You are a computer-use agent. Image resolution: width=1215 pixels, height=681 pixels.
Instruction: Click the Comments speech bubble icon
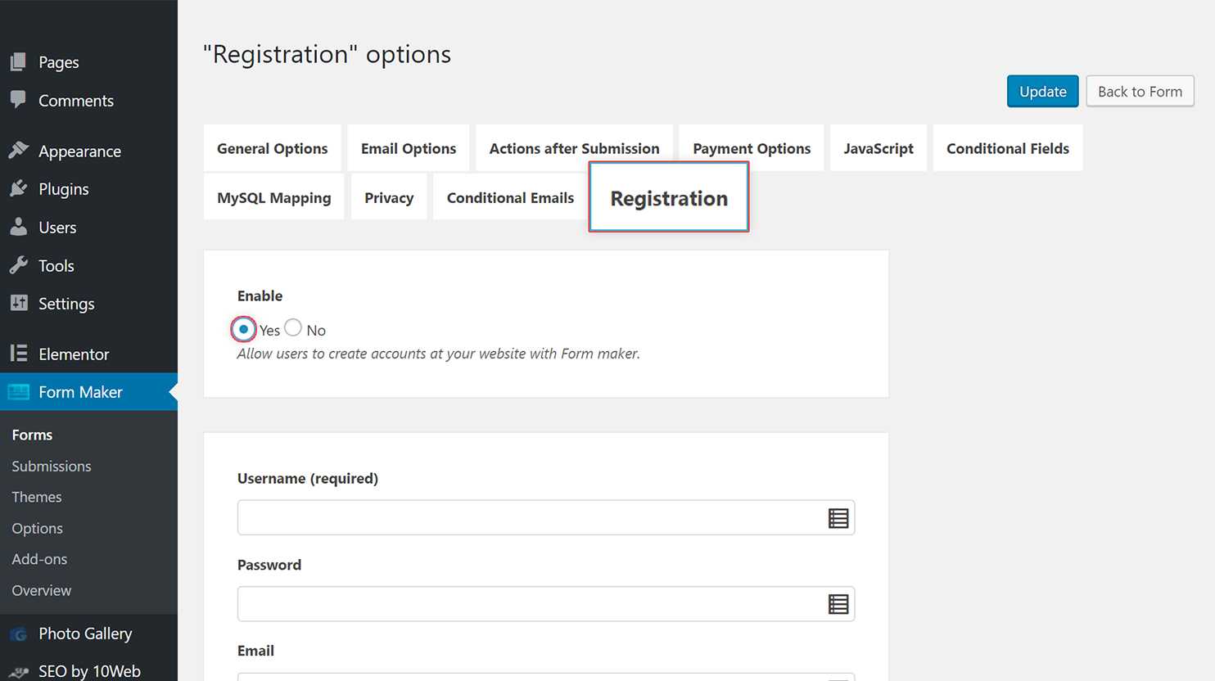coord(18,100)
